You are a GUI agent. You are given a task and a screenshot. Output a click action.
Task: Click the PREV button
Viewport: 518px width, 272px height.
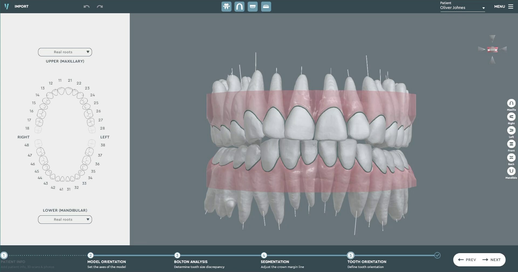click(467, 260)
